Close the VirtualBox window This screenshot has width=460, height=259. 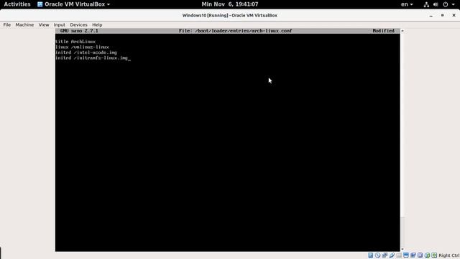454,15
